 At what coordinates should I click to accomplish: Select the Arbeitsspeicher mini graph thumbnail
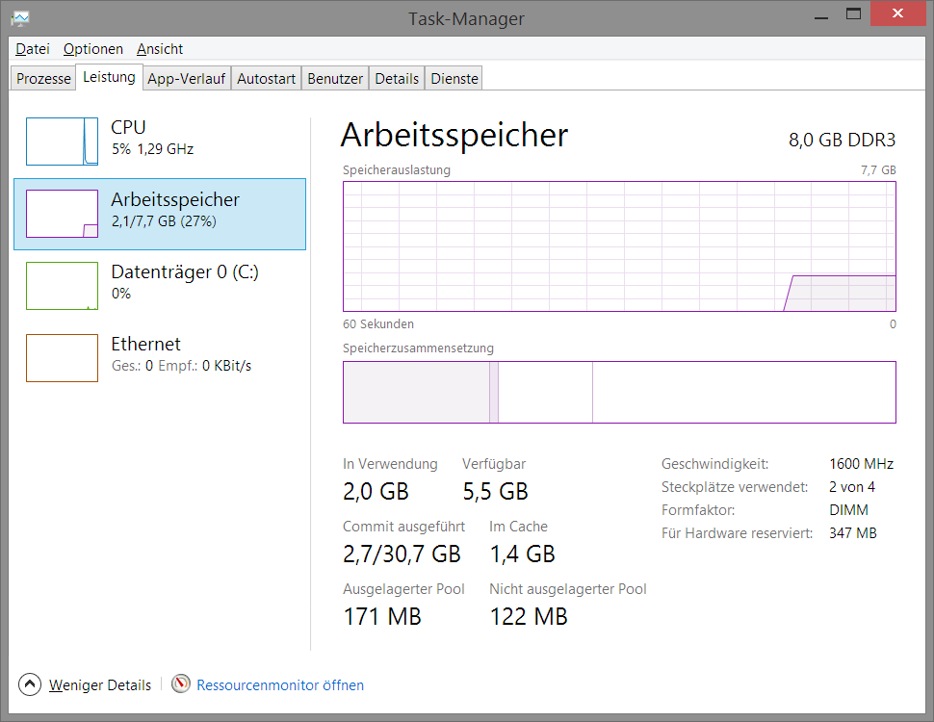point(62,214)
